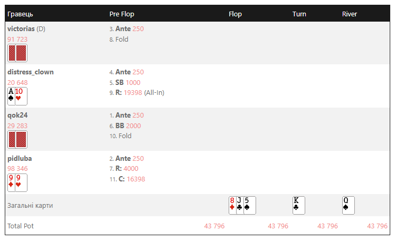Click the Jack of clubs flop card

(240, 205)
